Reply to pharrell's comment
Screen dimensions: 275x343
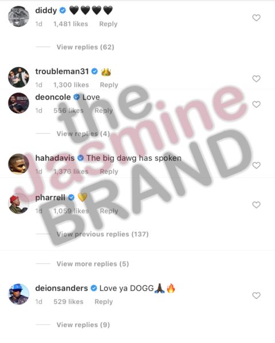pos(109,211)
